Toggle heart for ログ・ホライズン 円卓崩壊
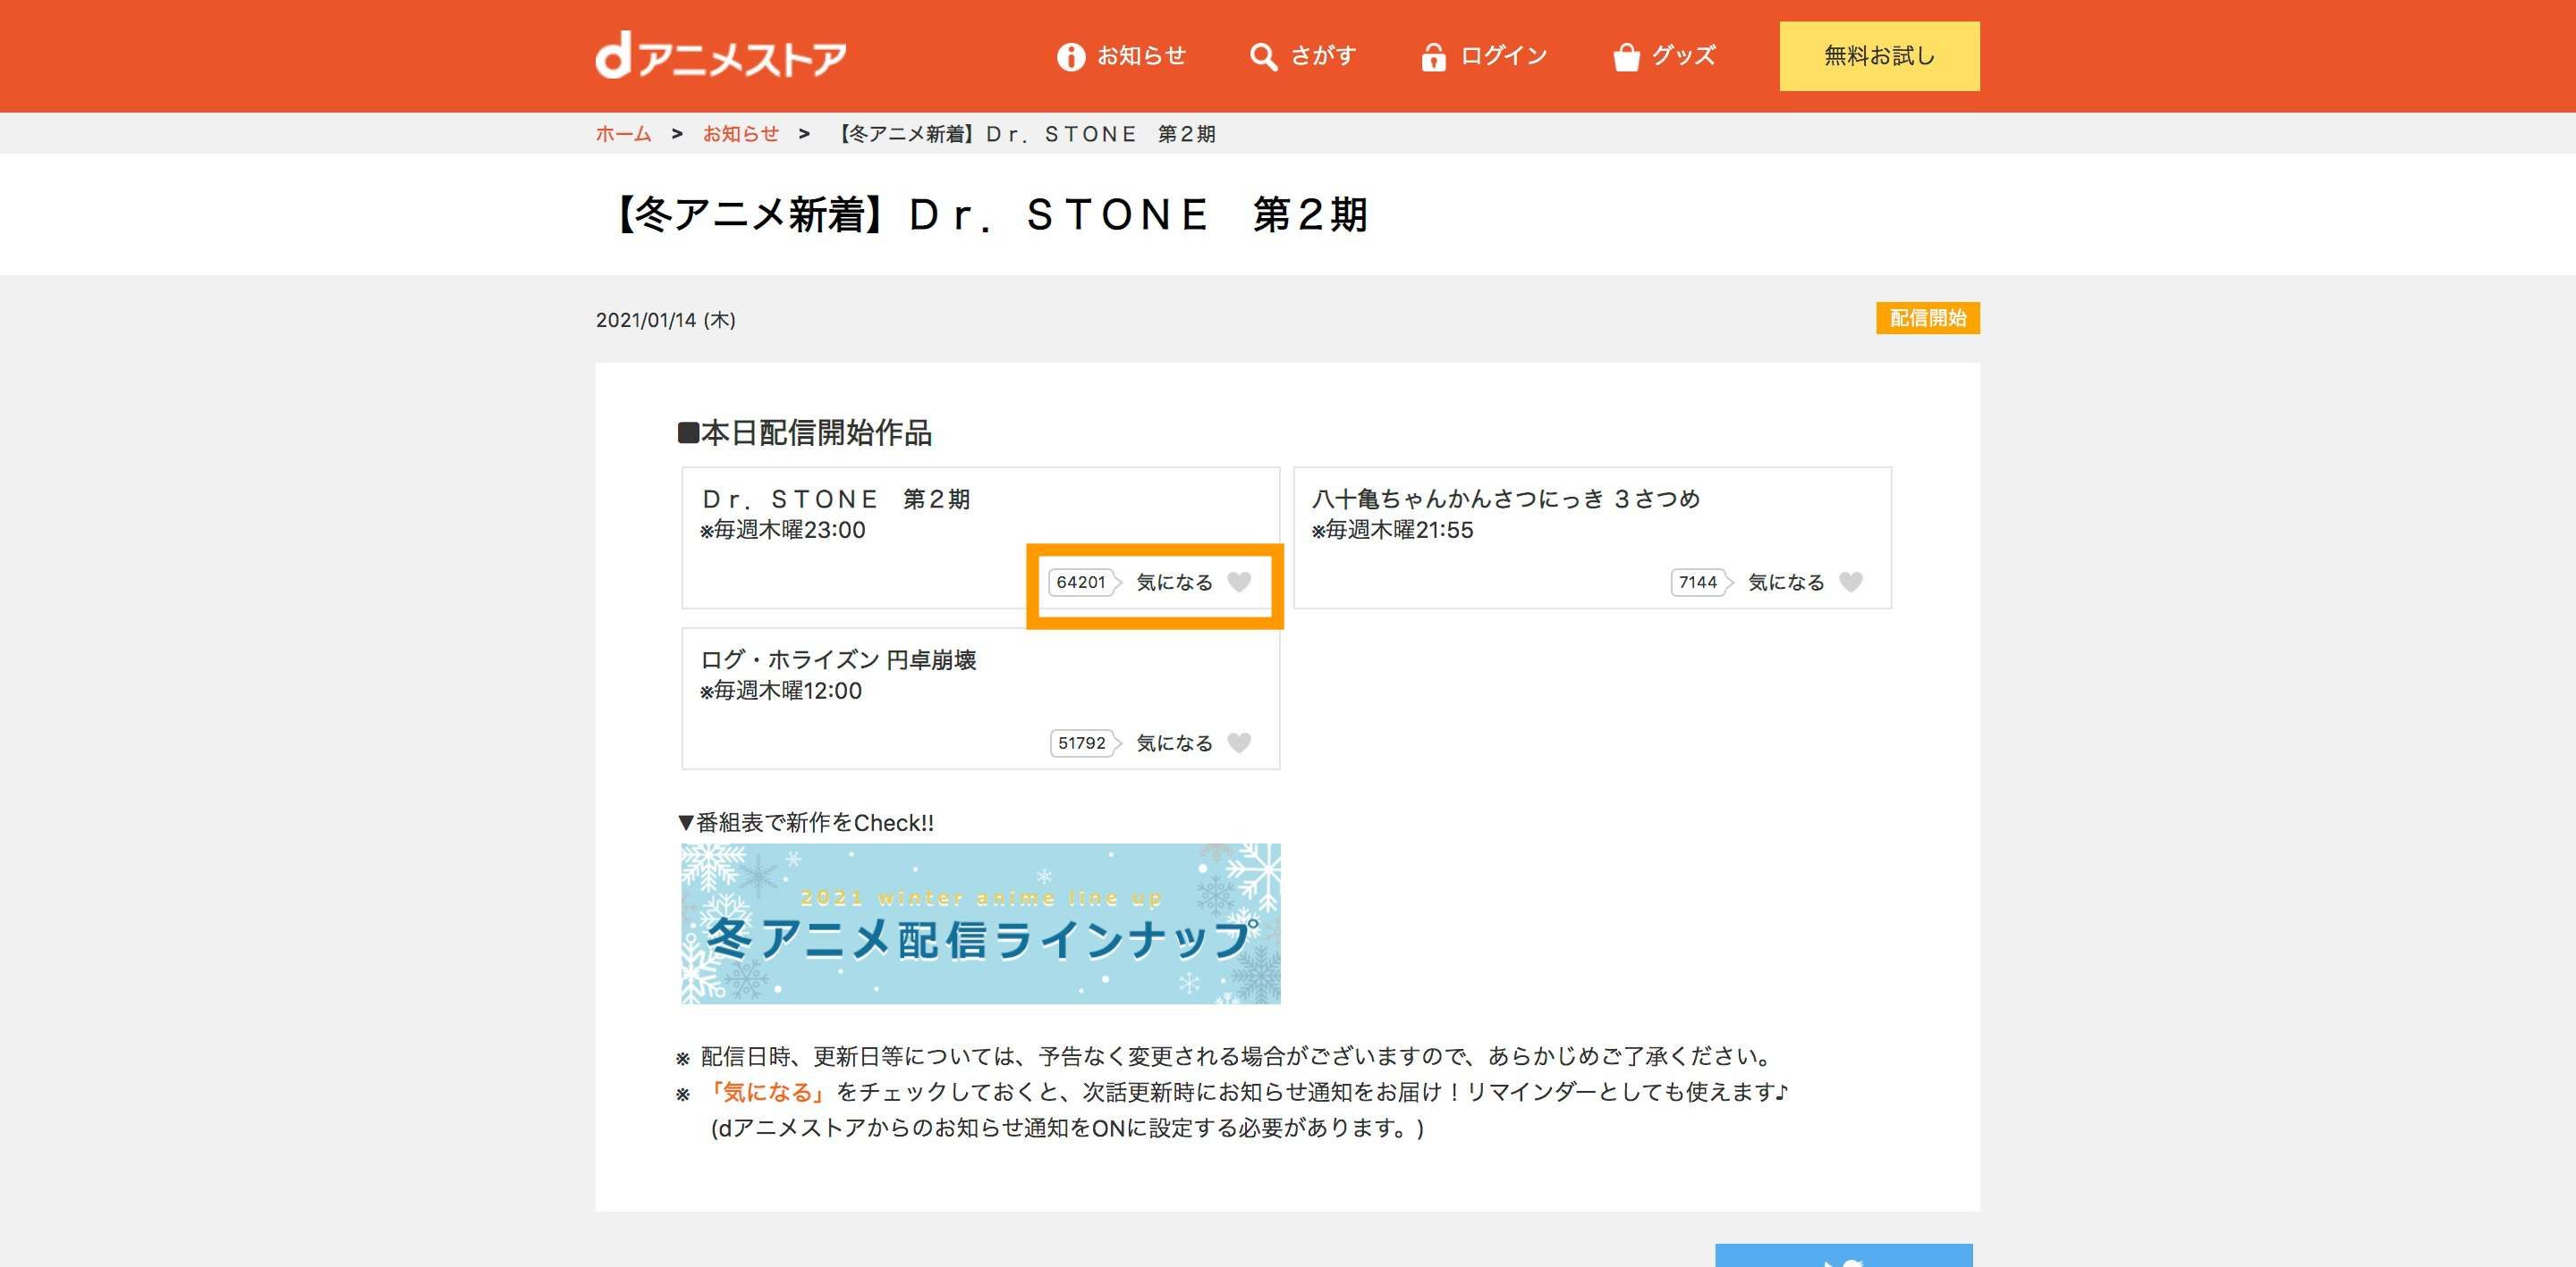This screenshot has width=2576, height=1267. (x=1239, y=743)
